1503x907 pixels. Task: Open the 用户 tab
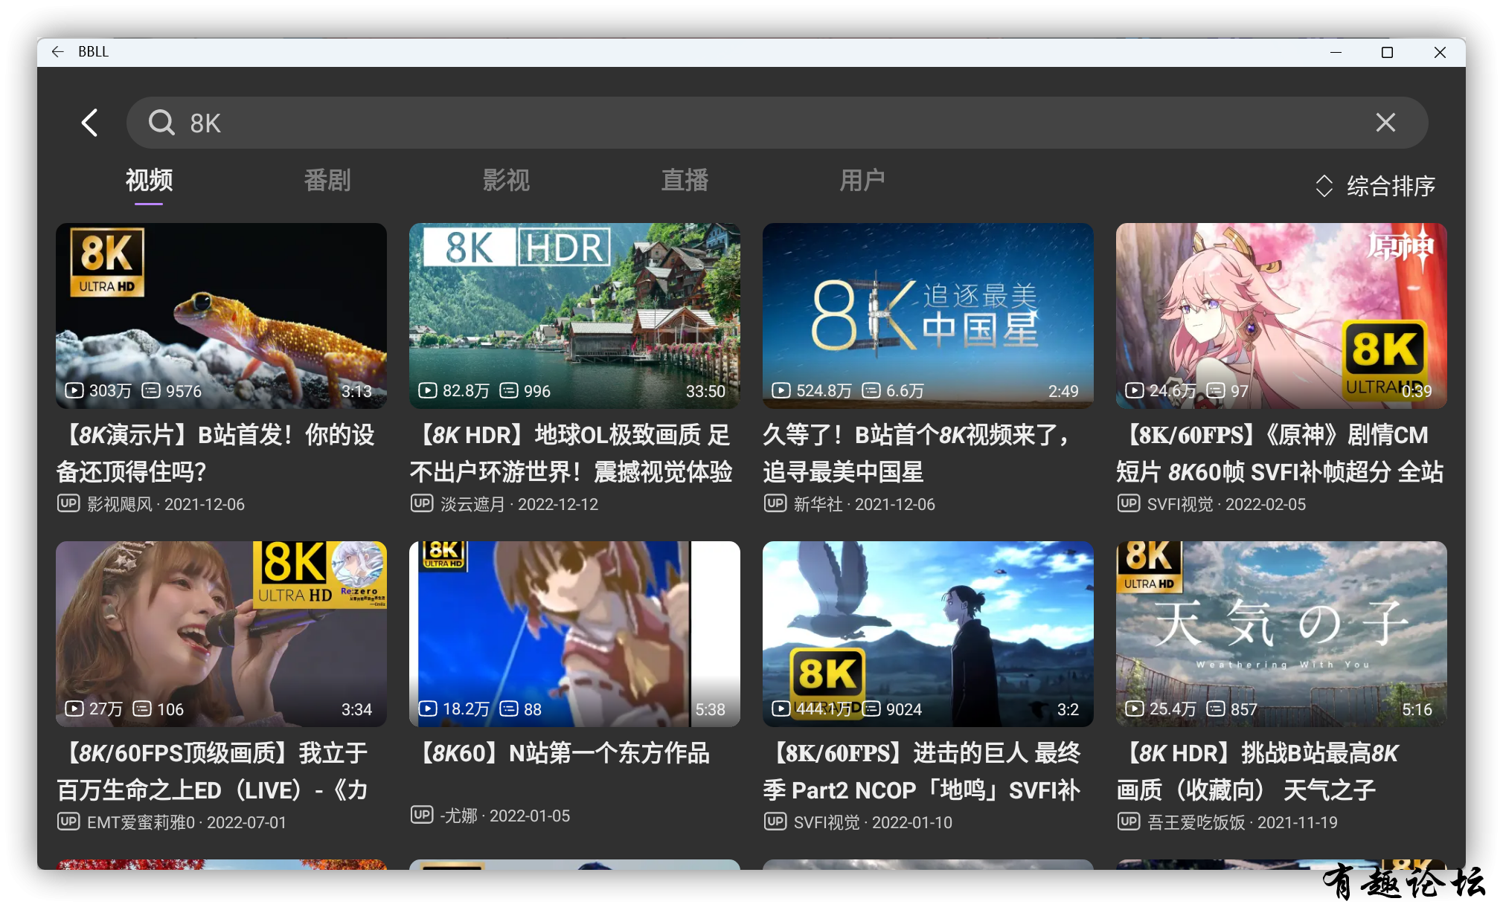coord(862,180)
